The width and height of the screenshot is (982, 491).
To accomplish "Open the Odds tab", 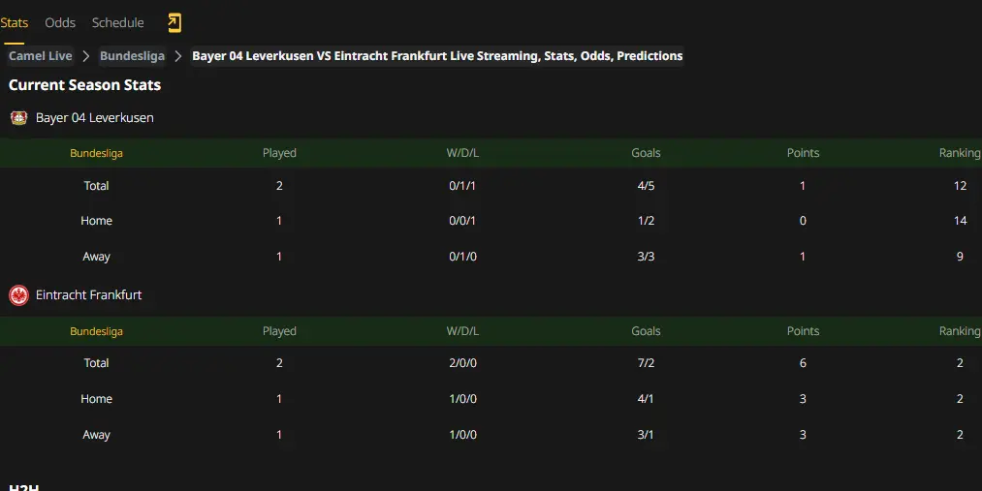I will click(60, 23).
